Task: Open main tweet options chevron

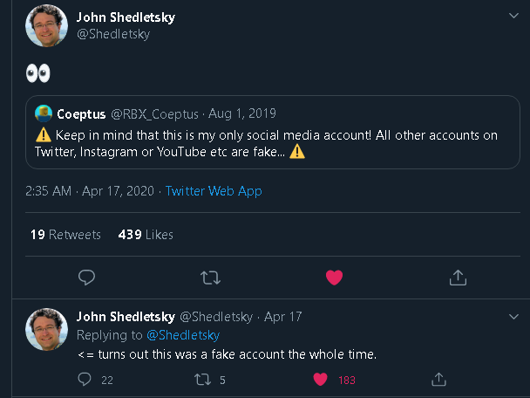Action: click(515, 16)
